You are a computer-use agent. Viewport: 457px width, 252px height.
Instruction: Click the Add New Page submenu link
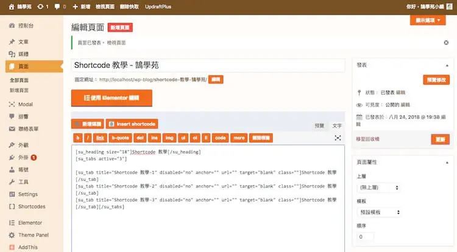pos(19,90)
